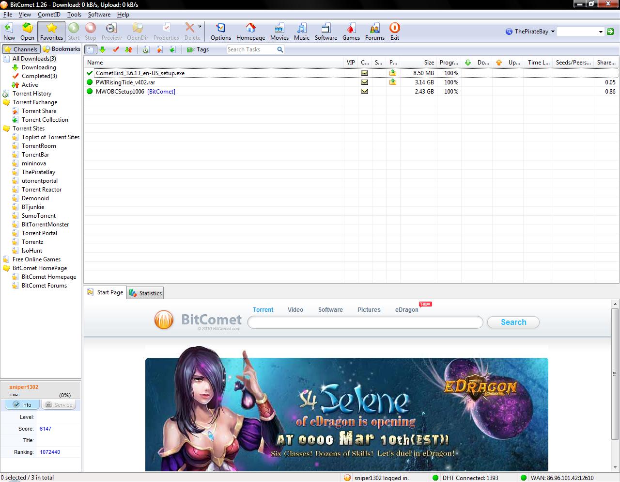This screenshot has height=482, width=620.
Task: Switch to the Start Page tab
Action: click(105, 292)
